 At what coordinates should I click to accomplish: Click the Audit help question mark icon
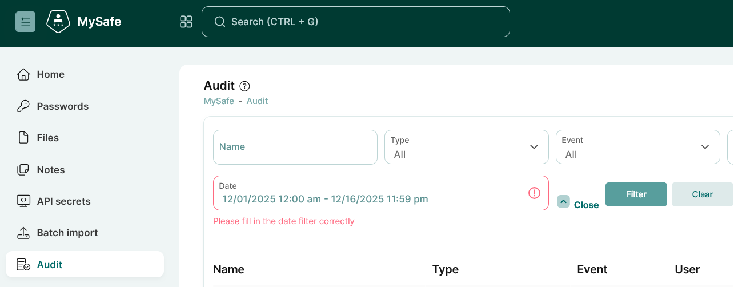pos(244,86)
